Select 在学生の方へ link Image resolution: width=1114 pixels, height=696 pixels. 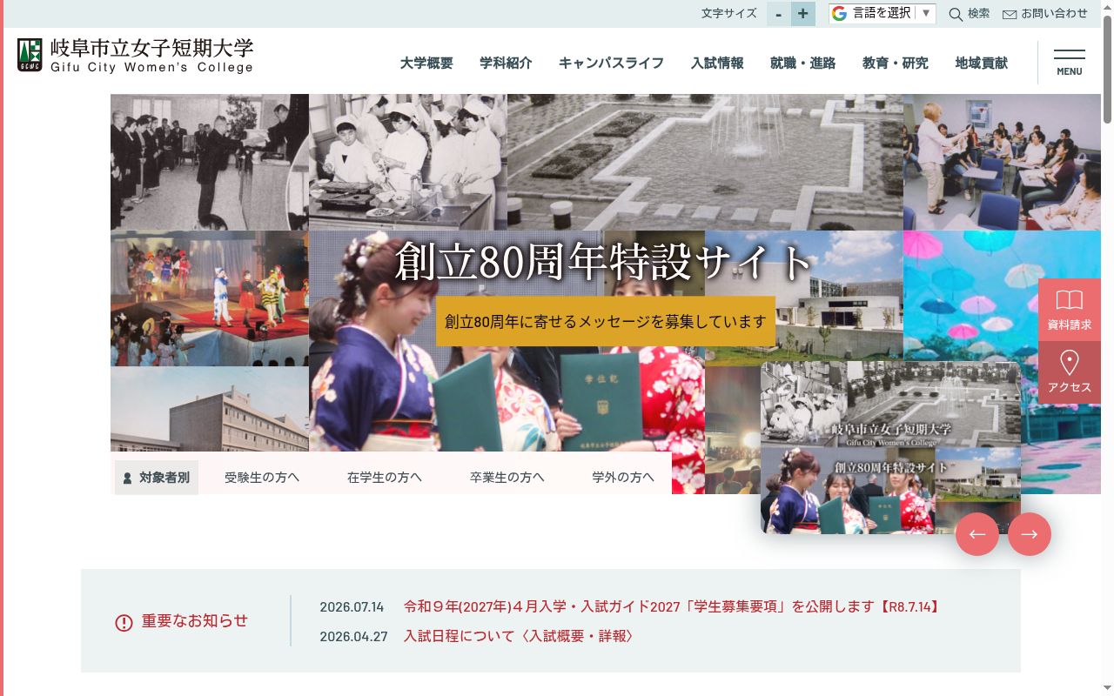(x=385, y=477)
